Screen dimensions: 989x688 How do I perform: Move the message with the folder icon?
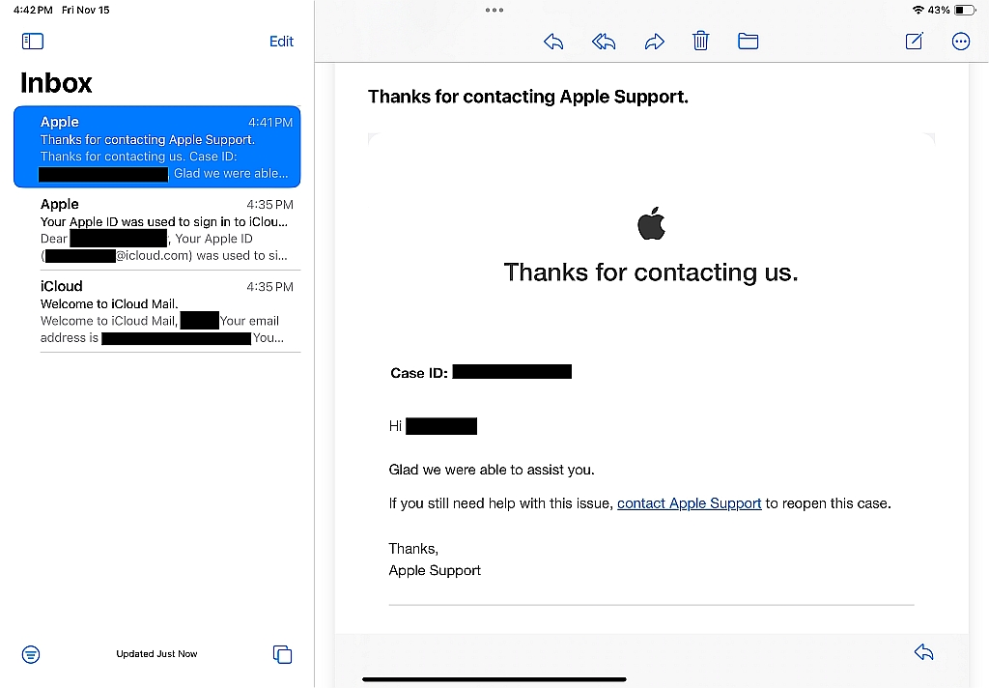[749, 42]
